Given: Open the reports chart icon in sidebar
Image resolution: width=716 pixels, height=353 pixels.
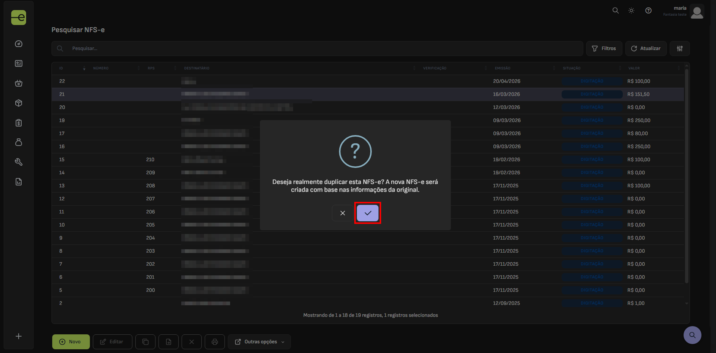Looking at the screenshot, I should pyautogui.click(x=19, y=182).
